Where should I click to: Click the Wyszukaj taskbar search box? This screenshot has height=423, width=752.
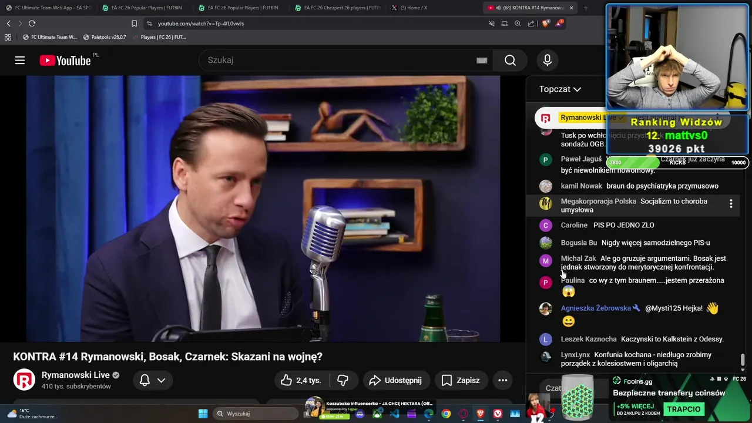(256, 414)
